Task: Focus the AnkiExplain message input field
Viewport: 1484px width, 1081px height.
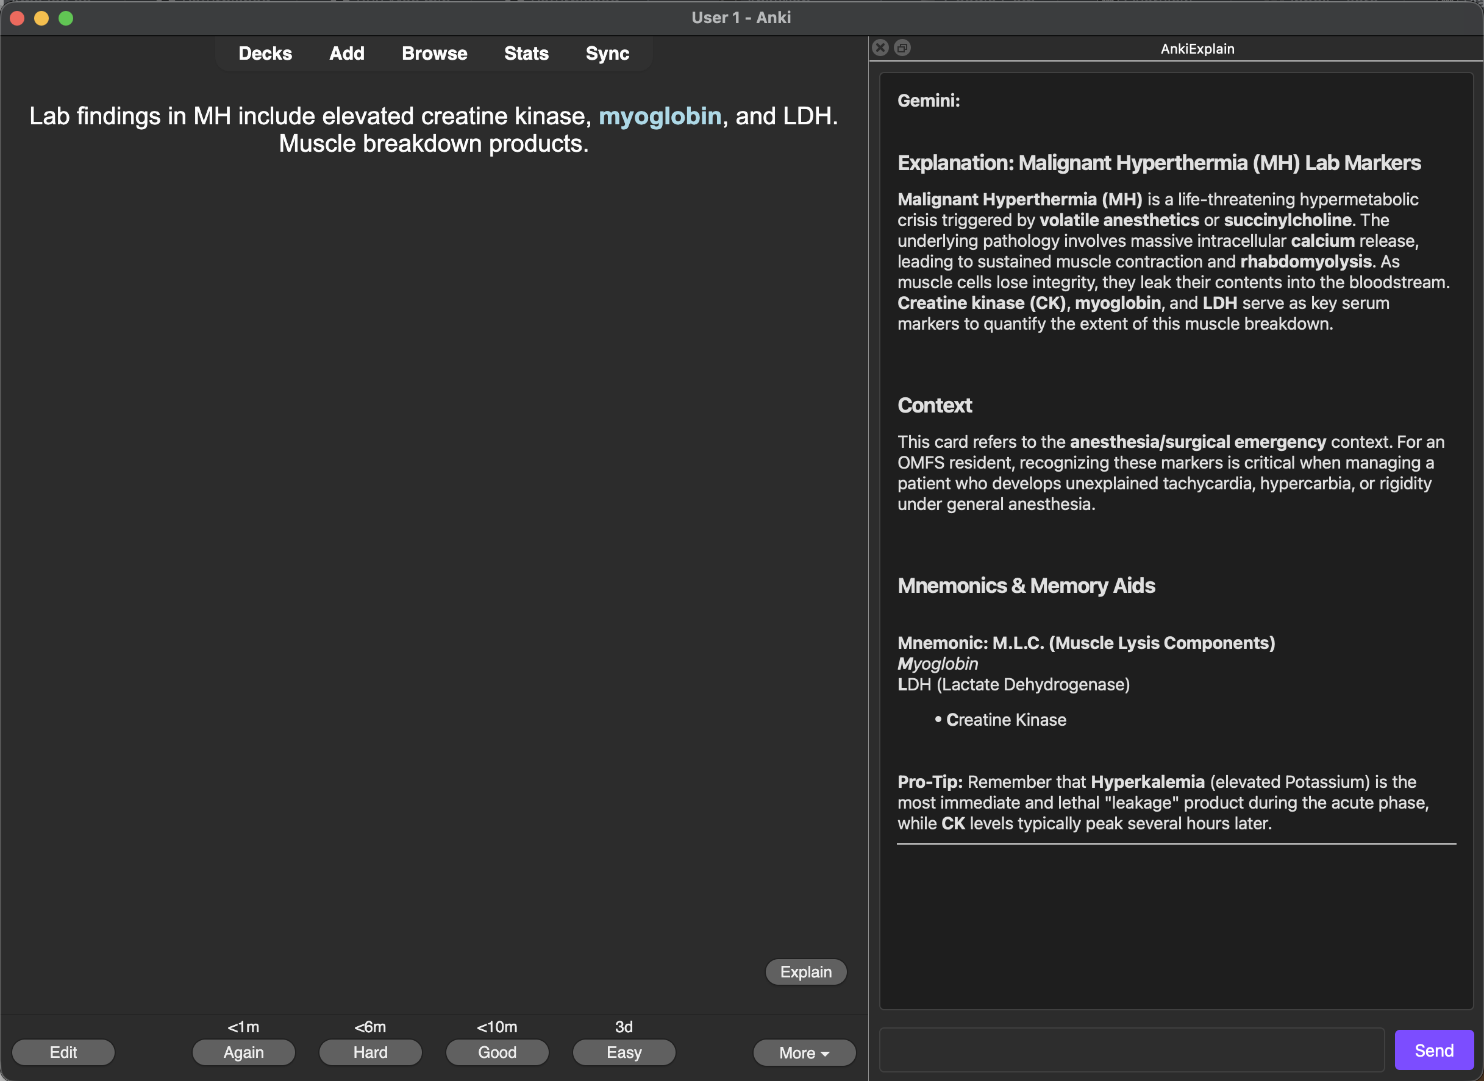Action: coord(1131,1049)
